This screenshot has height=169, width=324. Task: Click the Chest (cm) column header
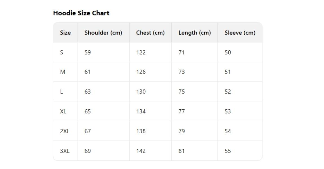click(x=150, y=33)
